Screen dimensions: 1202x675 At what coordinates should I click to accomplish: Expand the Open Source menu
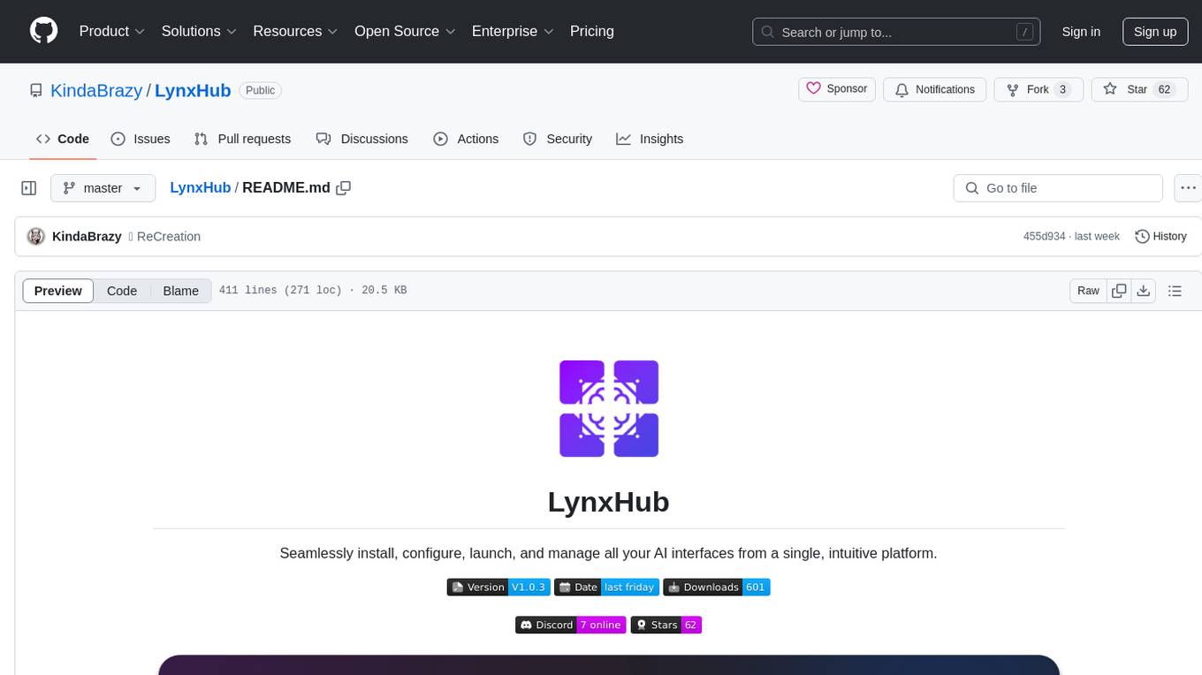[x=405, y=31]
